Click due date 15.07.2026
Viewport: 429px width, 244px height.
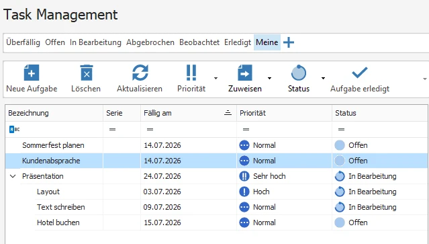[162, 222]
